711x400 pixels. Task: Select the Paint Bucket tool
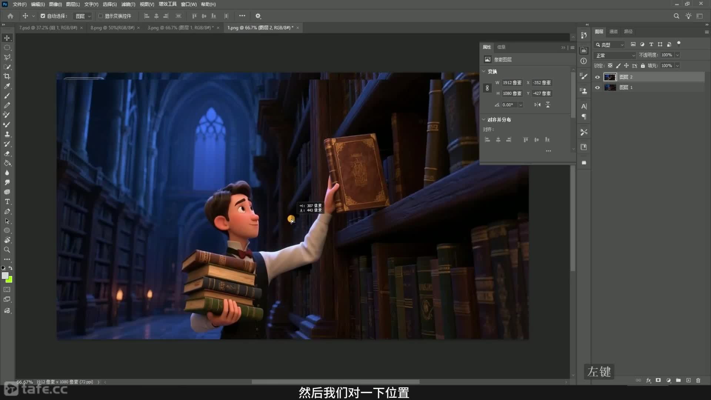coord(7,163)
